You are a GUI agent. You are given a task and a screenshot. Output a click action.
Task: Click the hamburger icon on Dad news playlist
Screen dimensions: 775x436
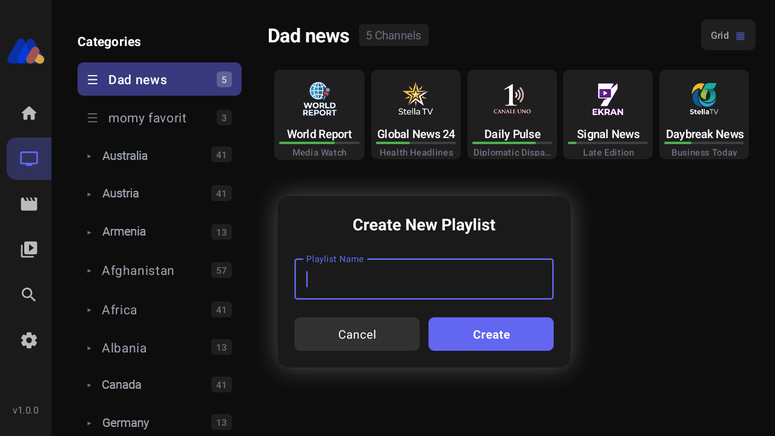(92, 79)
